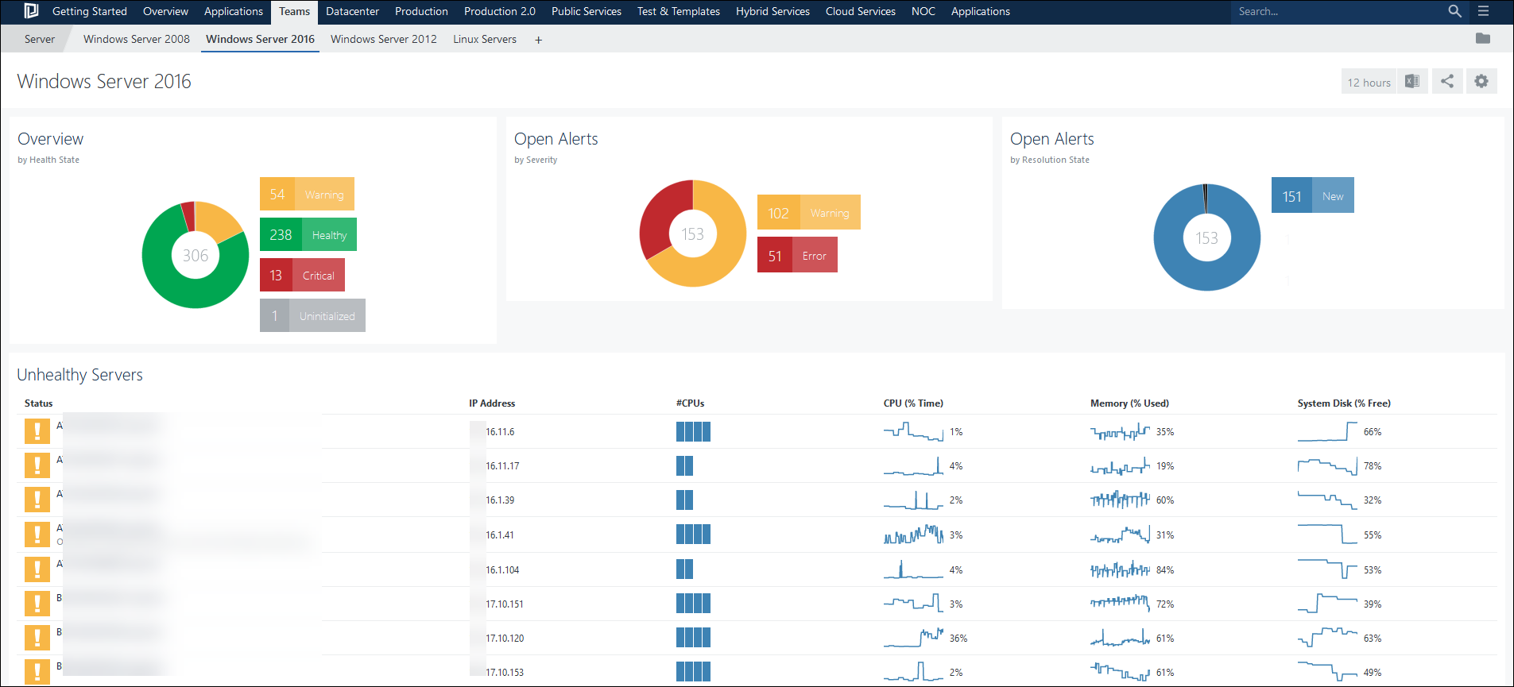The width and height of the screenshot is (1514, 687).
Task: Click CPU count bars for 16.11.6
Action: (693, 431)
